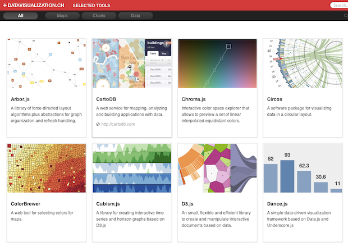Viewport: 348px width, 246px height.
Task: Focus the Search input field
Action: 339,5
